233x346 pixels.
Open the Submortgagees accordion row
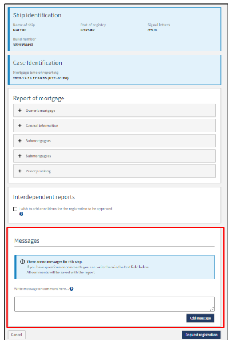pyautogui.click(x=114, y=156)
